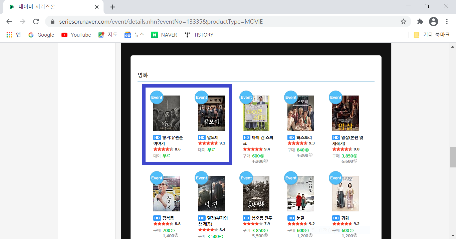Open the 지도 bookmark
456x239 pixels.
tap(108, 35)
